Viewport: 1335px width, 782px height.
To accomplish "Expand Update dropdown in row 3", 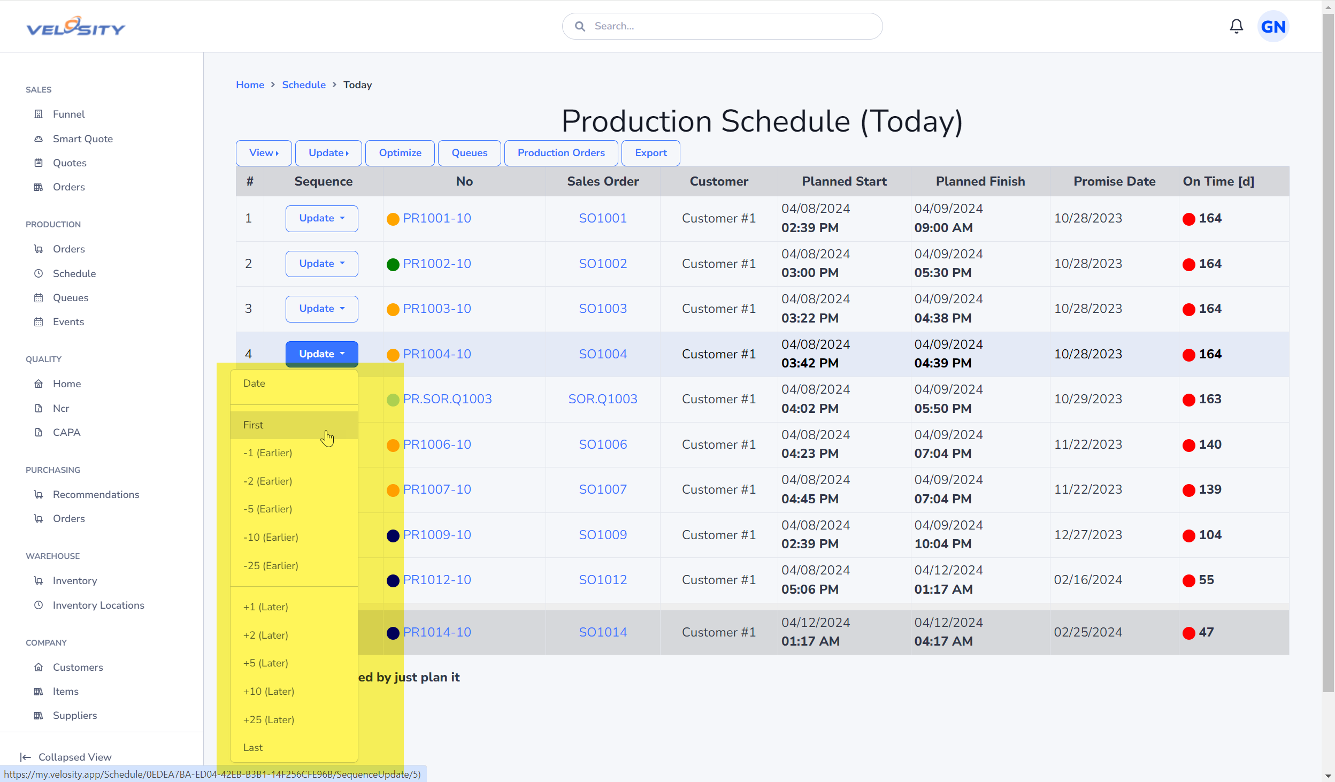I will coord(321,309).
